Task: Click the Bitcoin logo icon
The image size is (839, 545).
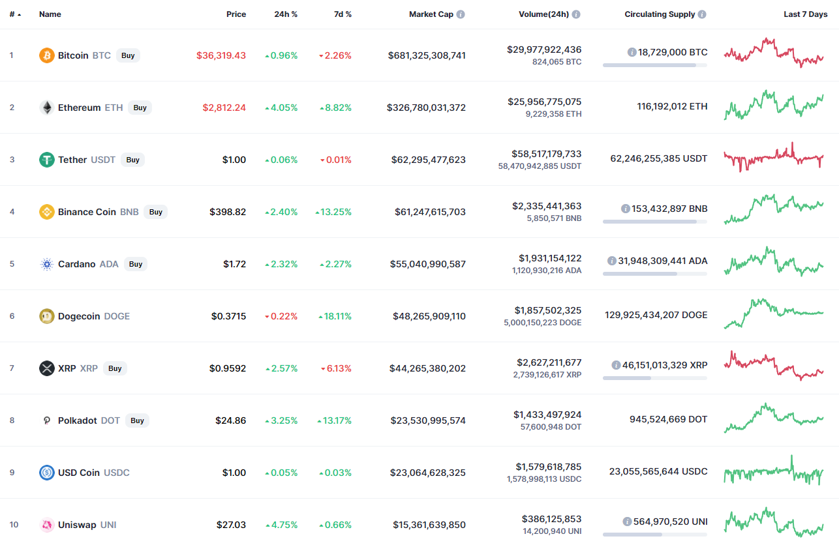Action: (46, 55)
